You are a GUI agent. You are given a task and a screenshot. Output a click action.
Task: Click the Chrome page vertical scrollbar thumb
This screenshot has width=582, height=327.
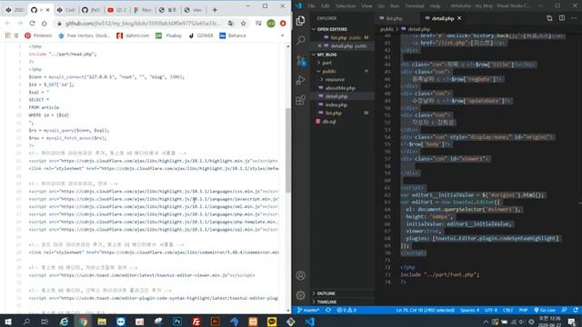[x=288, y=150]
